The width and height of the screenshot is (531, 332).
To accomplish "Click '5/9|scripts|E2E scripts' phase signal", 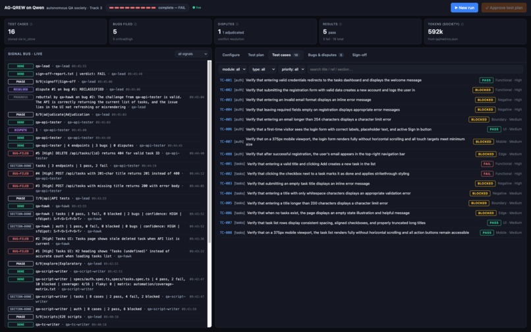I will pyautogui.click(x=59, y=317).
